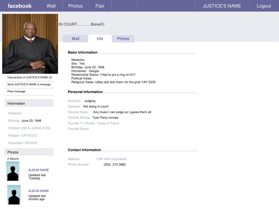Open the ALBUM NAME link updated two months ago
This screenshot has width=279, height=209.
(39, 191)
